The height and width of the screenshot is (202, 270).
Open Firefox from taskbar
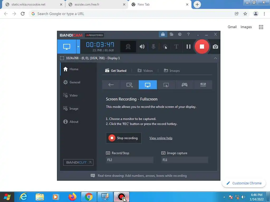click(73, 197)
